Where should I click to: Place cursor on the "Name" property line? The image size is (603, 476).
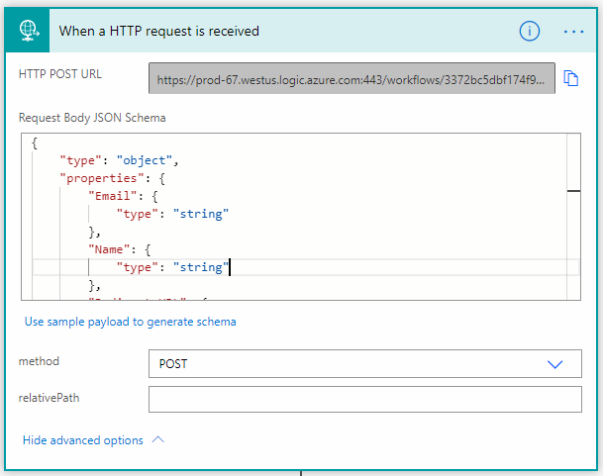120,249
